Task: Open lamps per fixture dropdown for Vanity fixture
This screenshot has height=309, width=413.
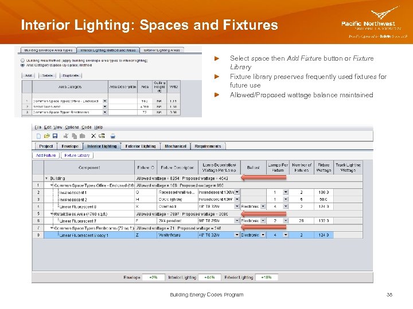Action: 286,235
